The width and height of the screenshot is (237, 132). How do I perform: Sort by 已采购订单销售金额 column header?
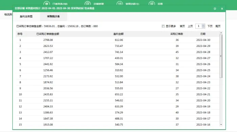point(48,34)
